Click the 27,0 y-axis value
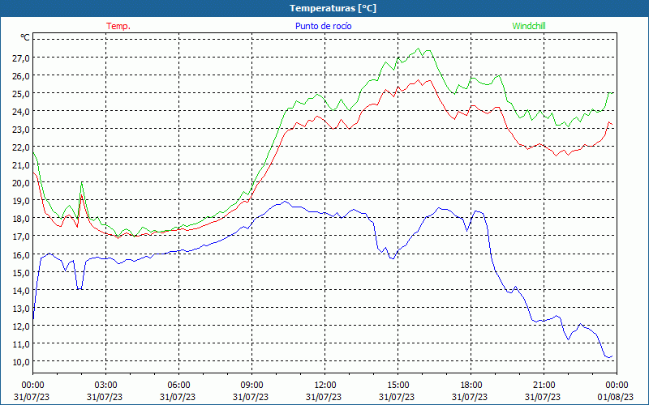 click(21, 58)
